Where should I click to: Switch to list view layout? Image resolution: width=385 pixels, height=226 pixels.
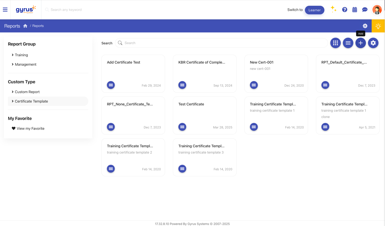(348, 43)
